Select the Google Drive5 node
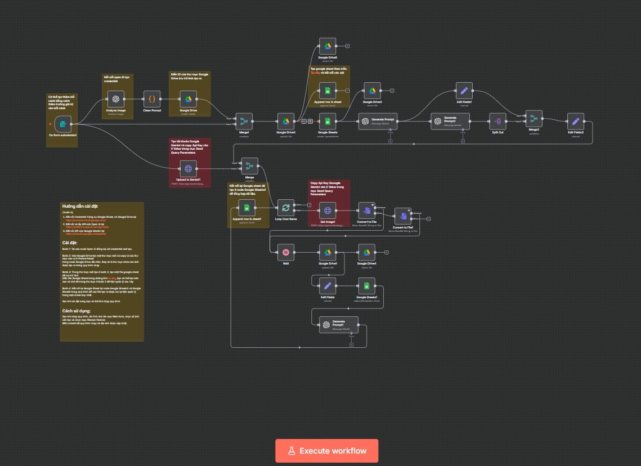This screenshot has height=466, width=641. click(x=328, y=46)
